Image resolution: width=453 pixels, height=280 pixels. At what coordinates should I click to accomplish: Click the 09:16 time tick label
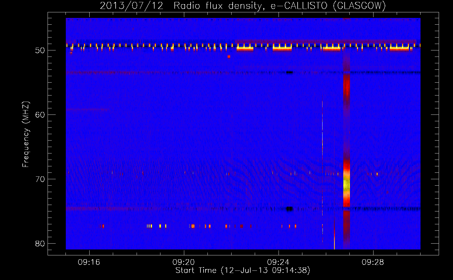[89, 262]
